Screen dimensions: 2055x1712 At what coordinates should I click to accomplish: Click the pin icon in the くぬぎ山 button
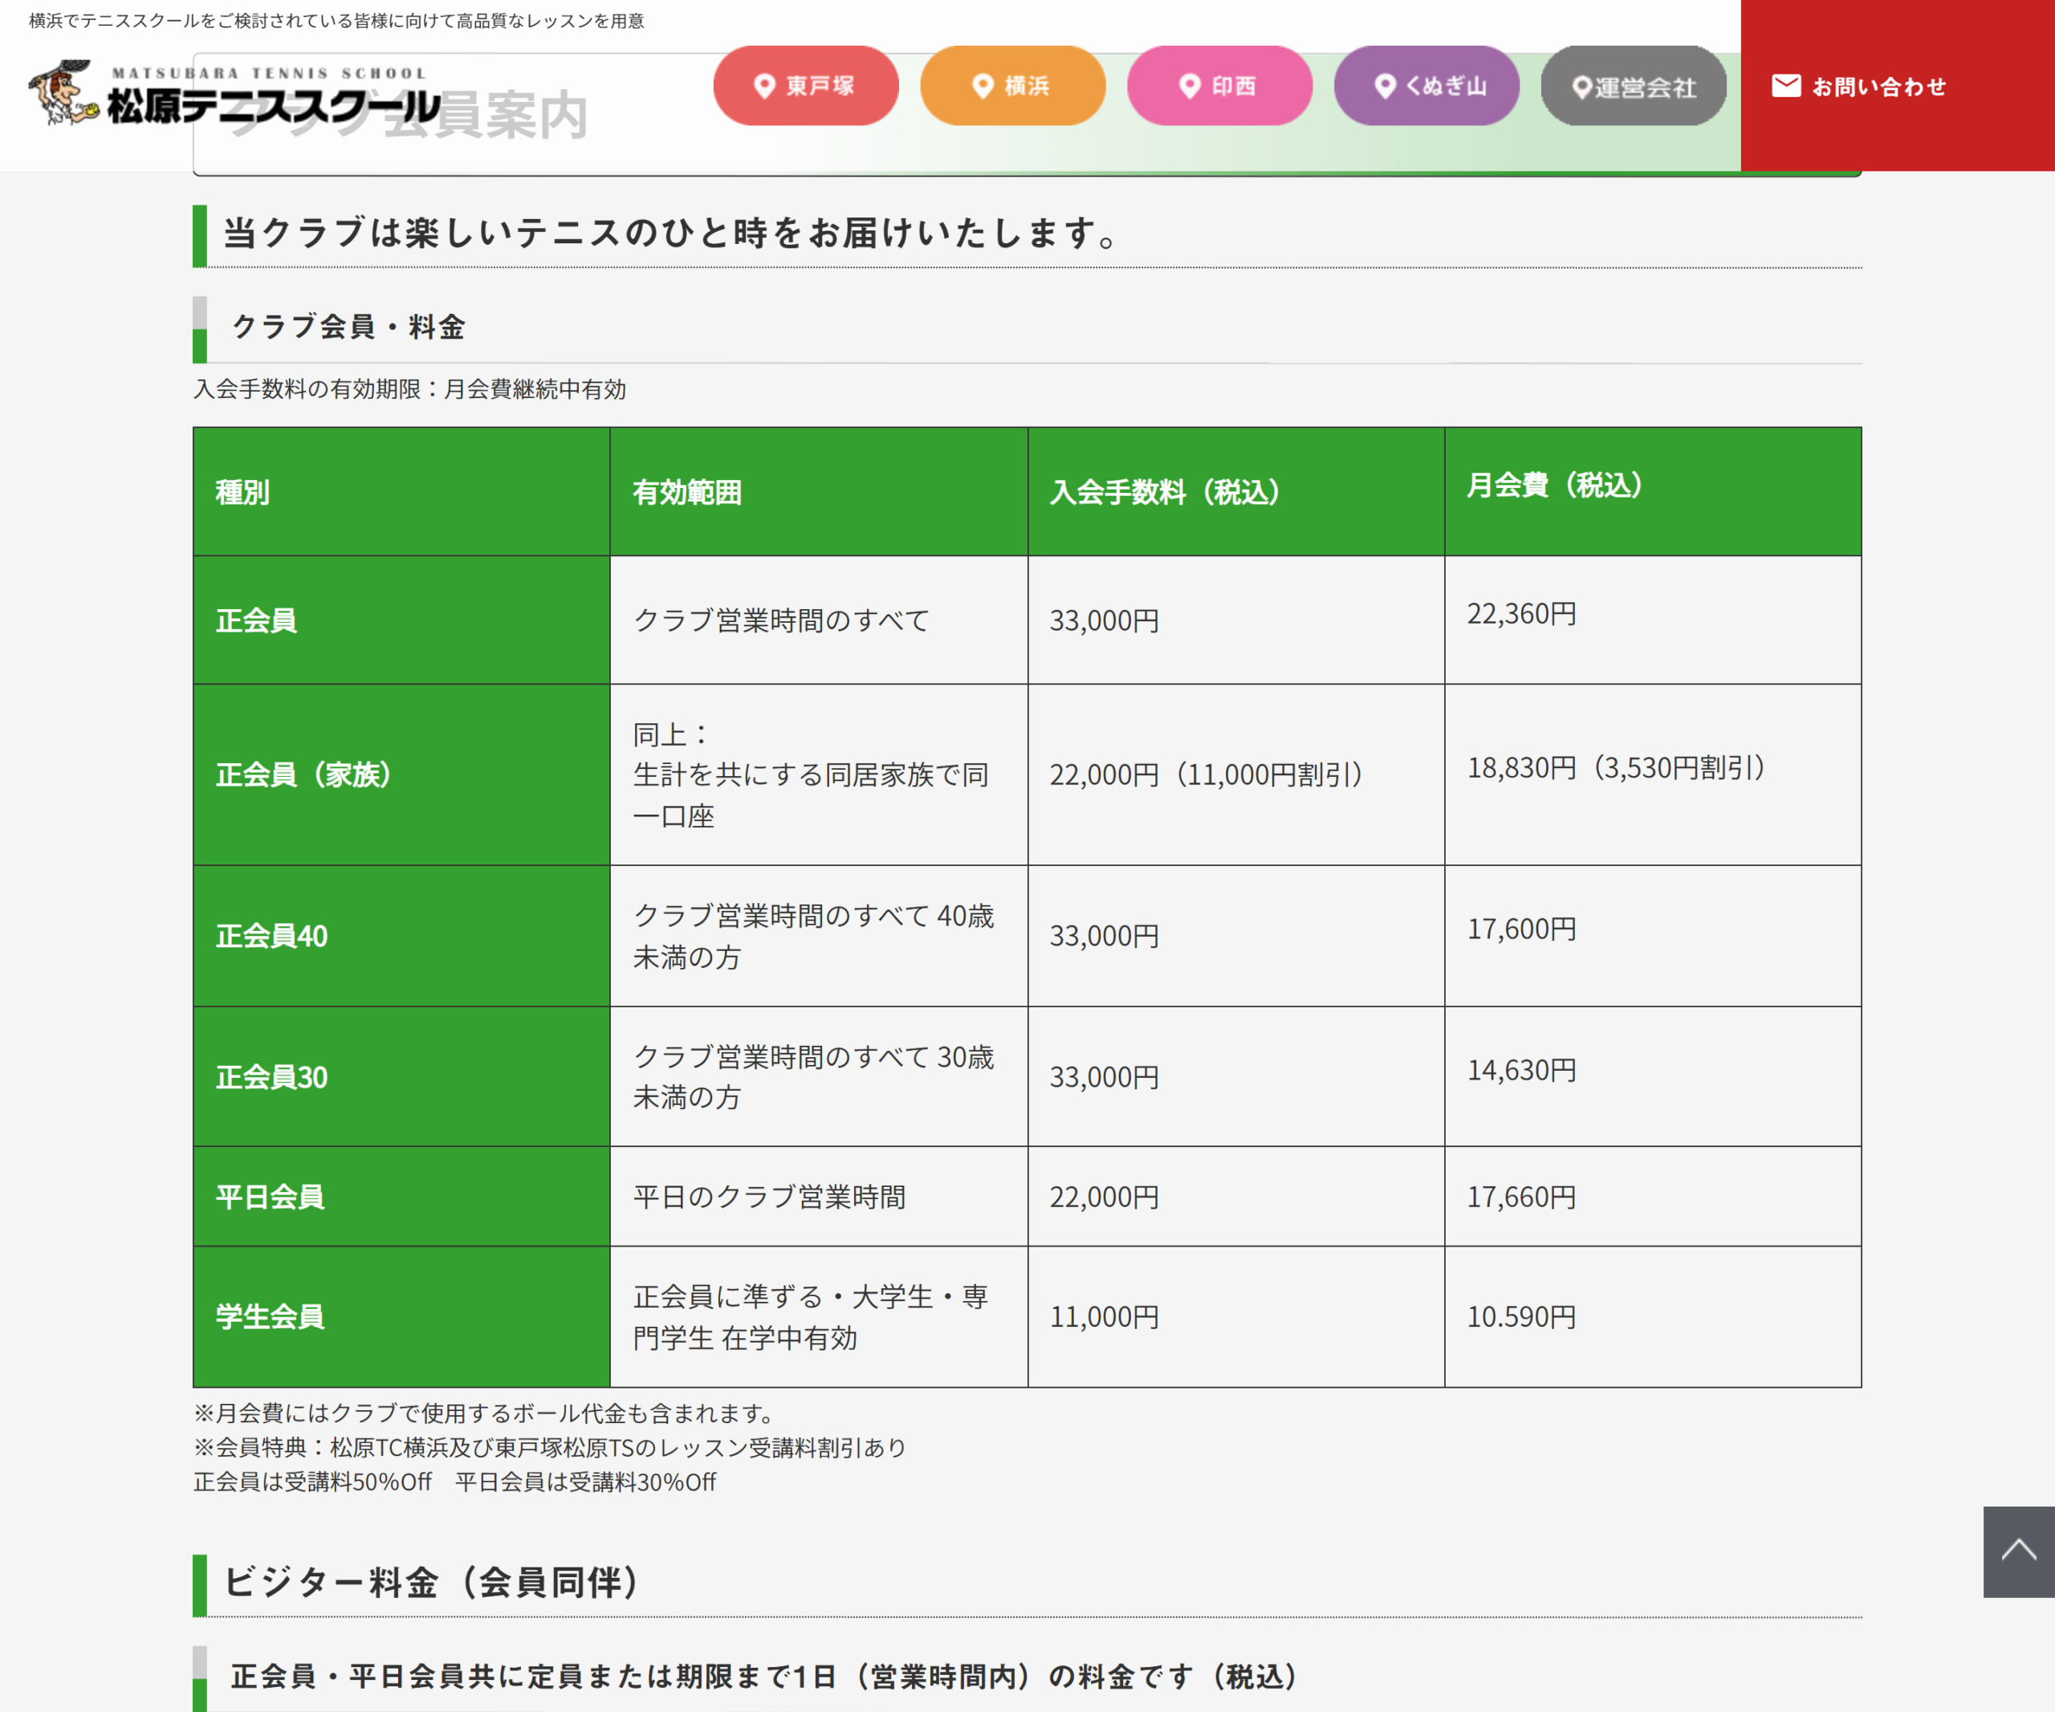click(1385, 86)
